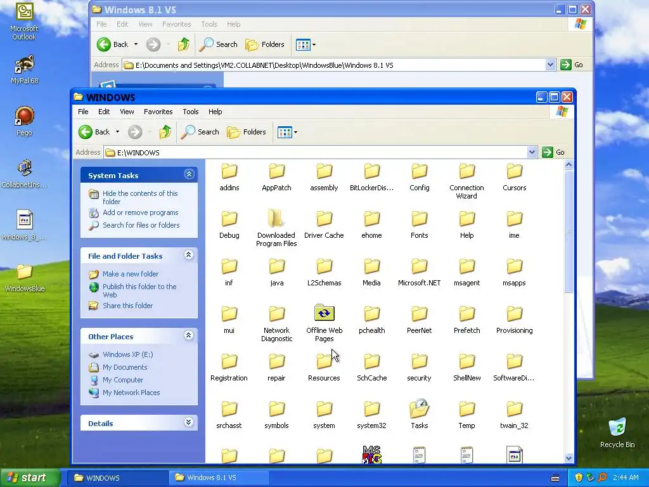Click Make a new folder link
The image size is (649, 487).
(x=131, y=274)
